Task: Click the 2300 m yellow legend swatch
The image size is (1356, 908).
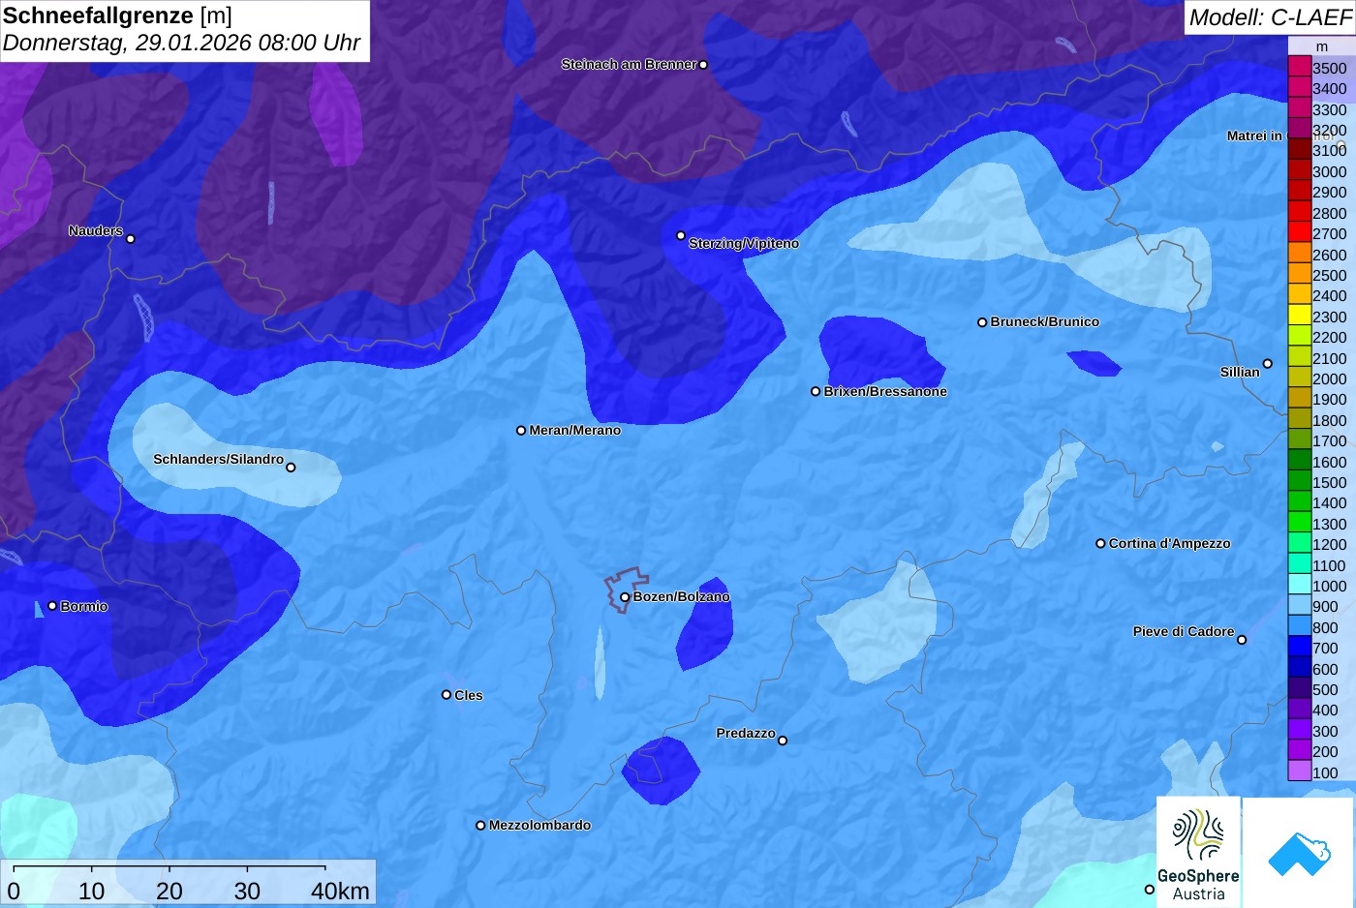Action: [x=1300, y=316]
